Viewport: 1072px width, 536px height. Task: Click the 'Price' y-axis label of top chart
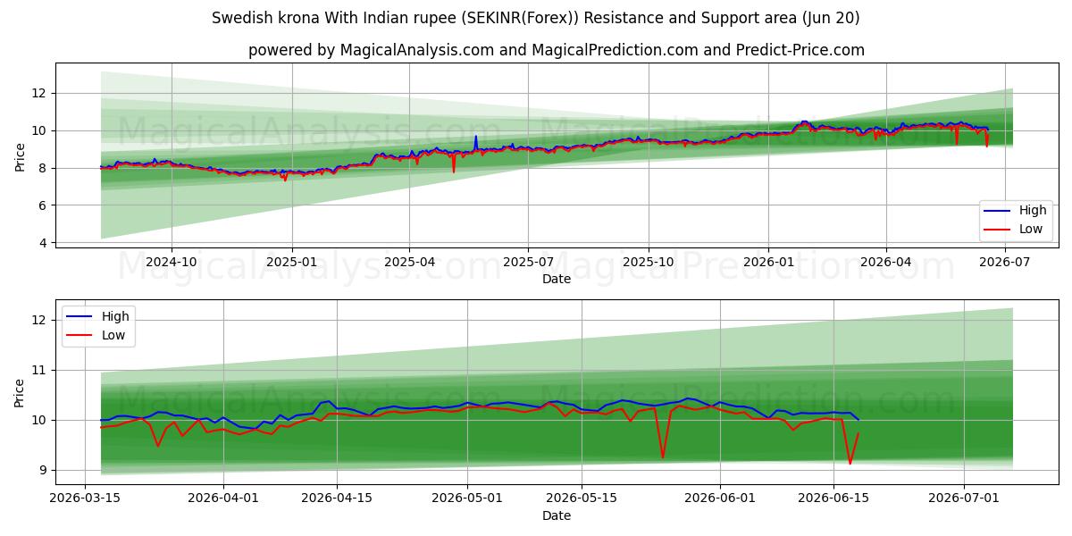click(21, 155)
